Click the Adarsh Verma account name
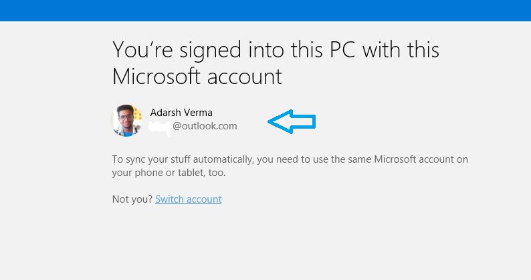The image size is (531, 280). click(x=181, y=113)
